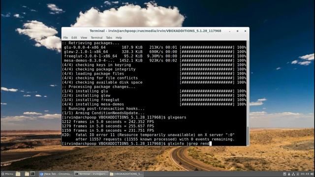Click the Terminal window title bar
The width and height of the screenshot is (315, 177).
[x=156, y=31]
